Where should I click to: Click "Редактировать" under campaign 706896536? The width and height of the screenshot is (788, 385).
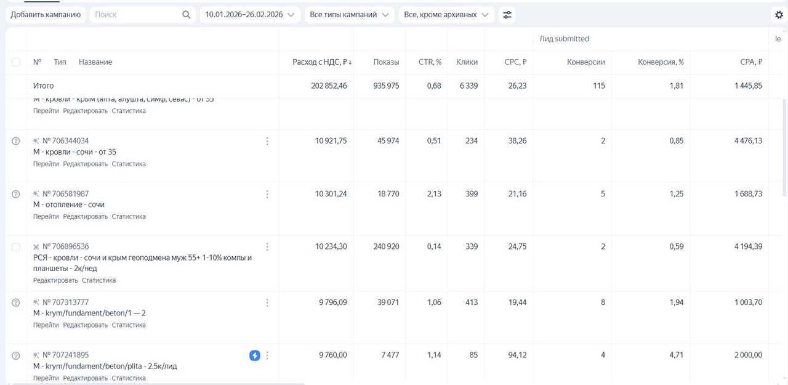pyautogui.click(x=55, y=280)
